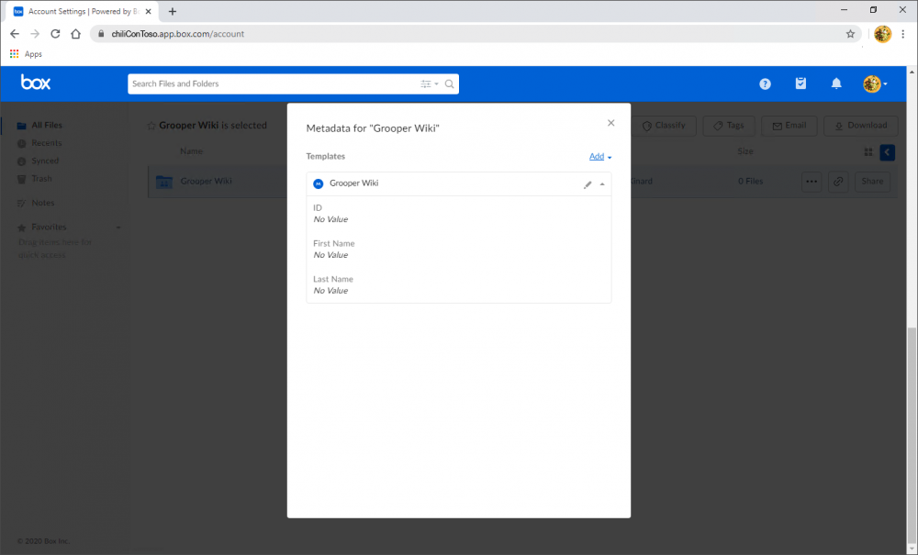Click the search magnifier icon
Screen dimensions: 918x555
click(x=449, y=84)
